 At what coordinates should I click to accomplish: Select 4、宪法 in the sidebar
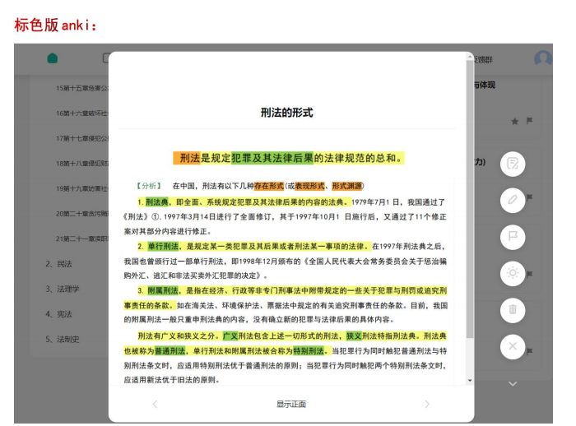[x=58, y=314]
